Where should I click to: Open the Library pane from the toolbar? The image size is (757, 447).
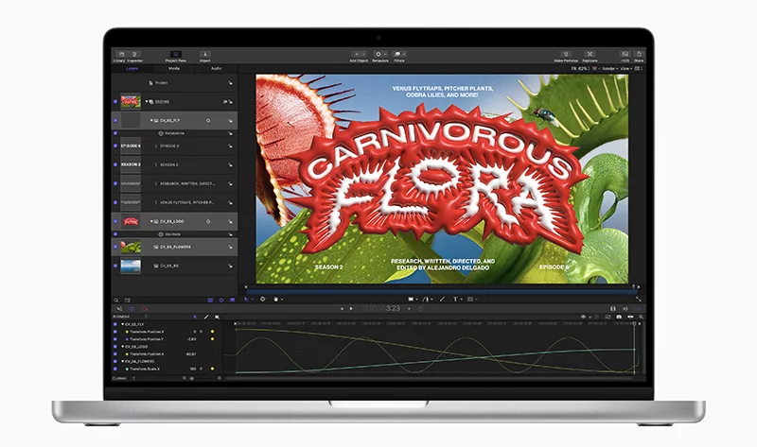pyautogui.click(x=120, y=57)
